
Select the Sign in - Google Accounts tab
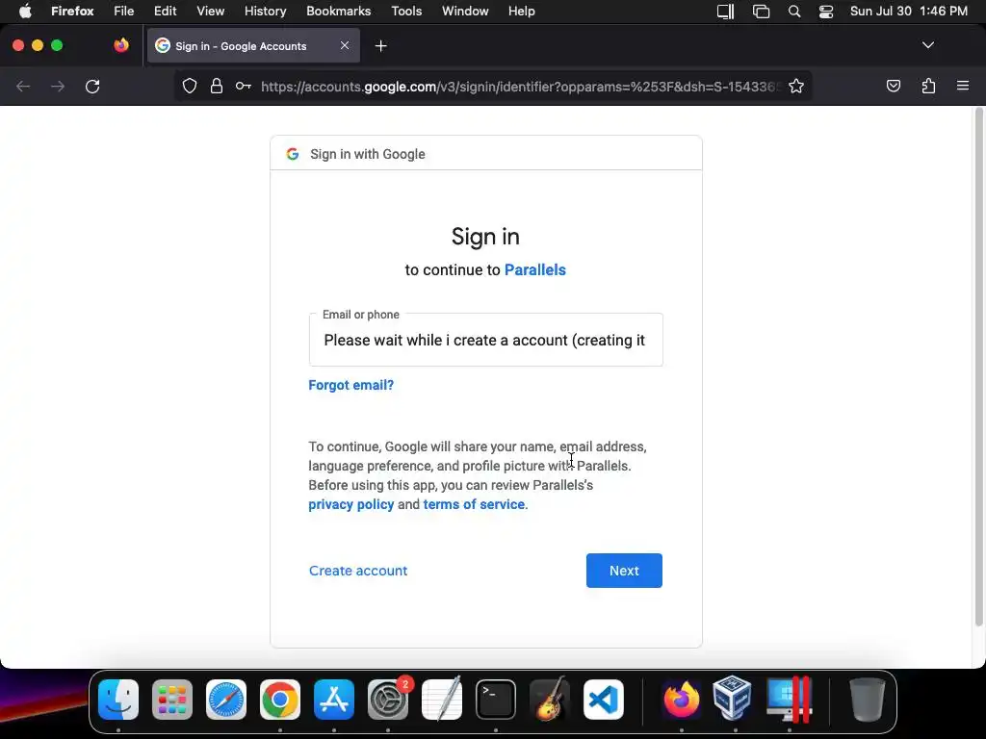pos(253,45)
